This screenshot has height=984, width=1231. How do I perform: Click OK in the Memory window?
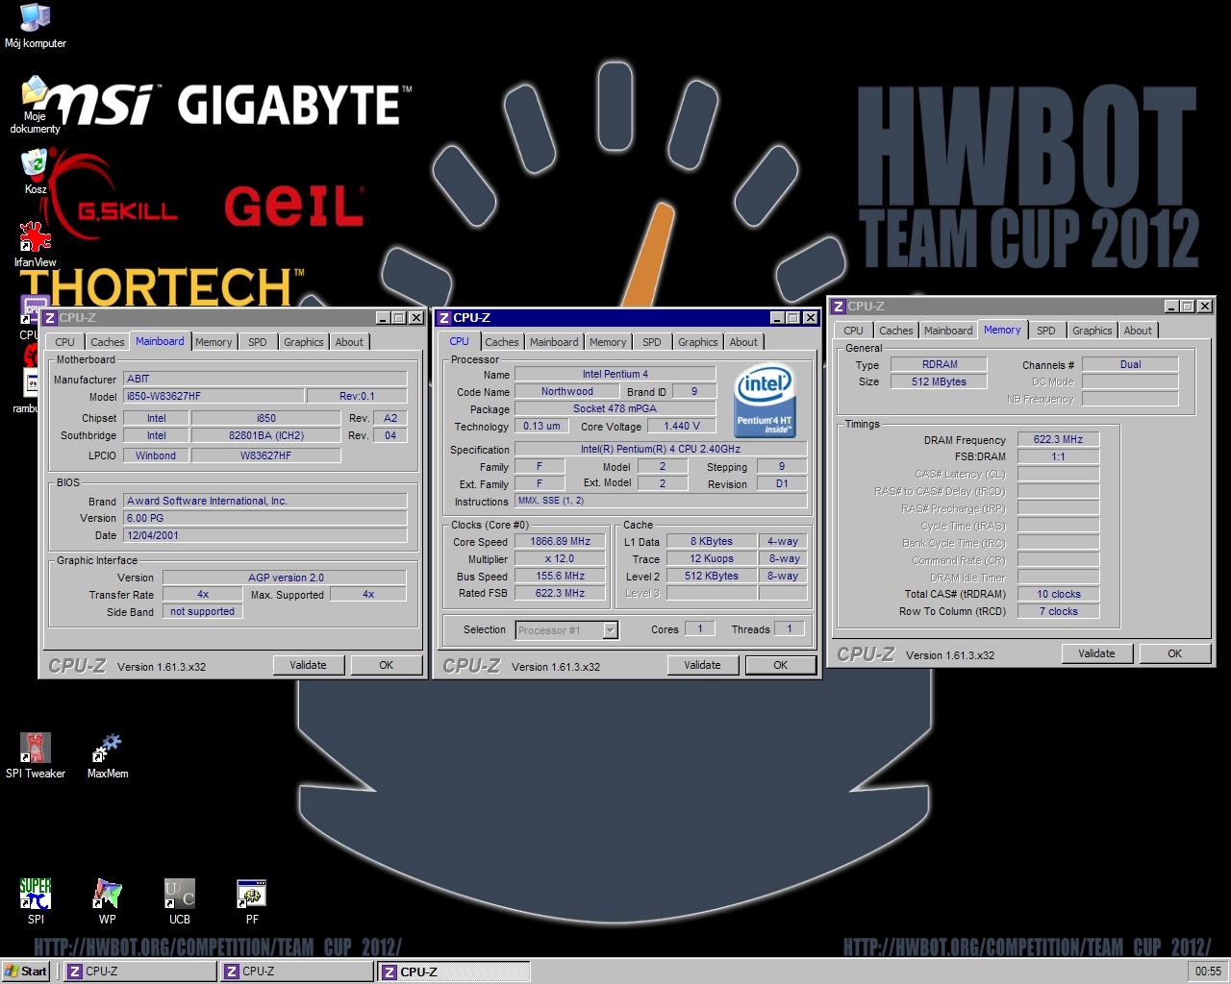pos(1174,653)
